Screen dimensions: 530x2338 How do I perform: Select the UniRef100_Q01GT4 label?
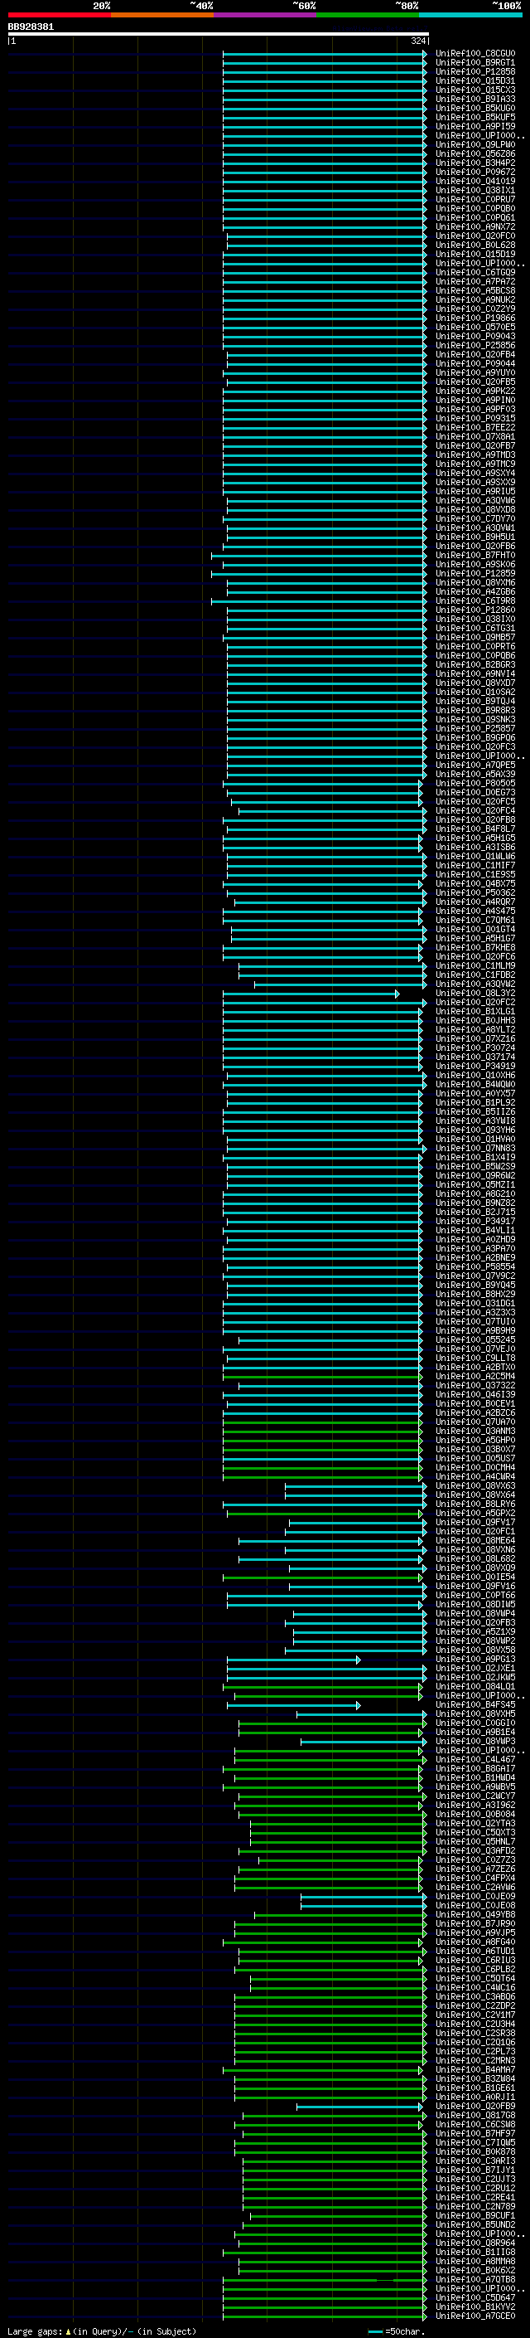[475, 930]
